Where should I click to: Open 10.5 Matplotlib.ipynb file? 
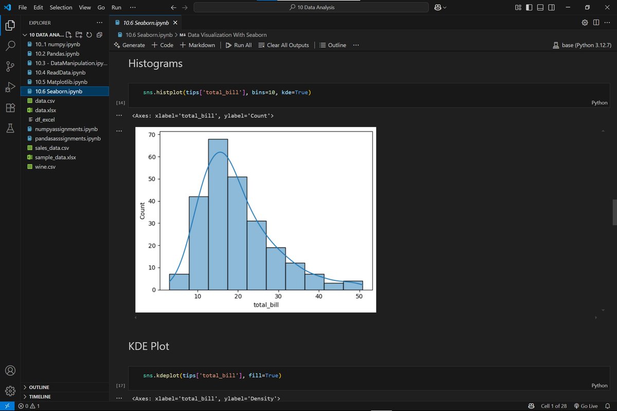pos(65,82)
